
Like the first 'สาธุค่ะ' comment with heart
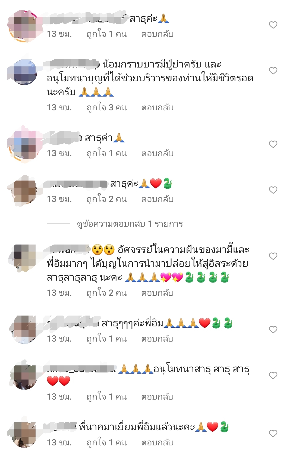tap(273, 25)
